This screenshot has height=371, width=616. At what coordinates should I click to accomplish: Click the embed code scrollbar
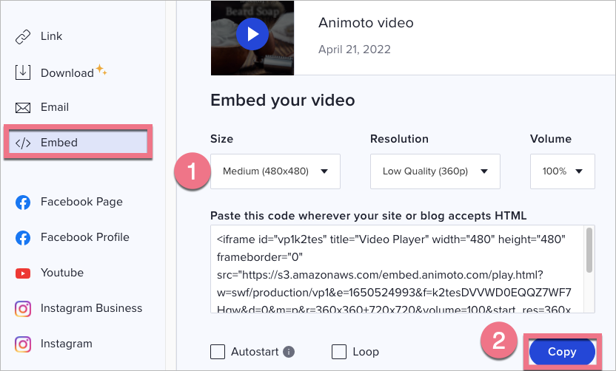(589, 251)
